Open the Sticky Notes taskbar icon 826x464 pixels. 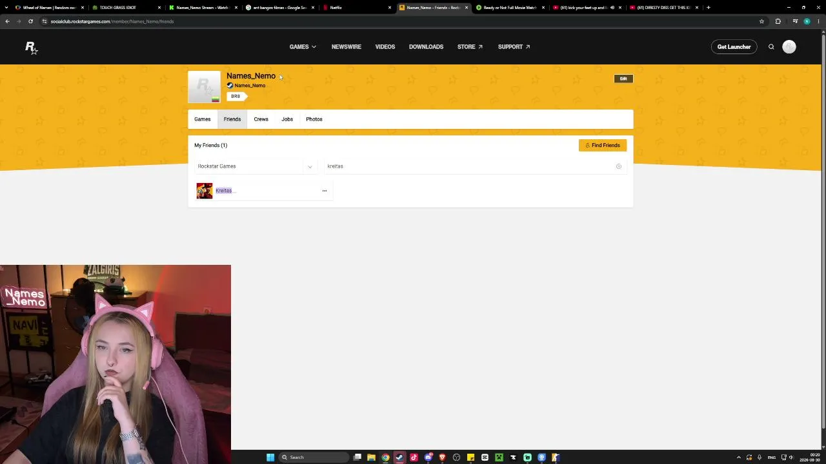[x=470, y=458]
